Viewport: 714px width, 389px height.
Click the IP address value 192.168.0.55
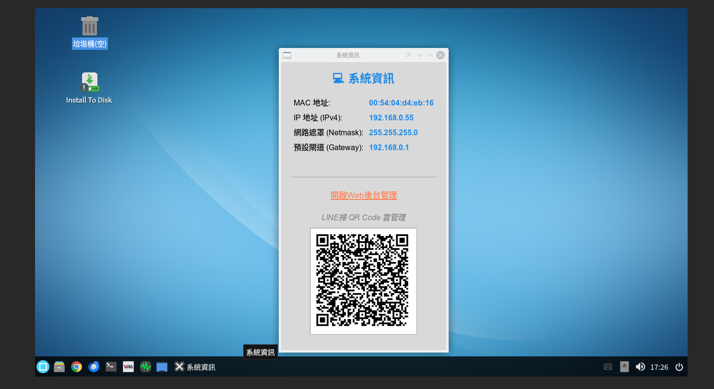pyautogui.click(x=391, y=118)
